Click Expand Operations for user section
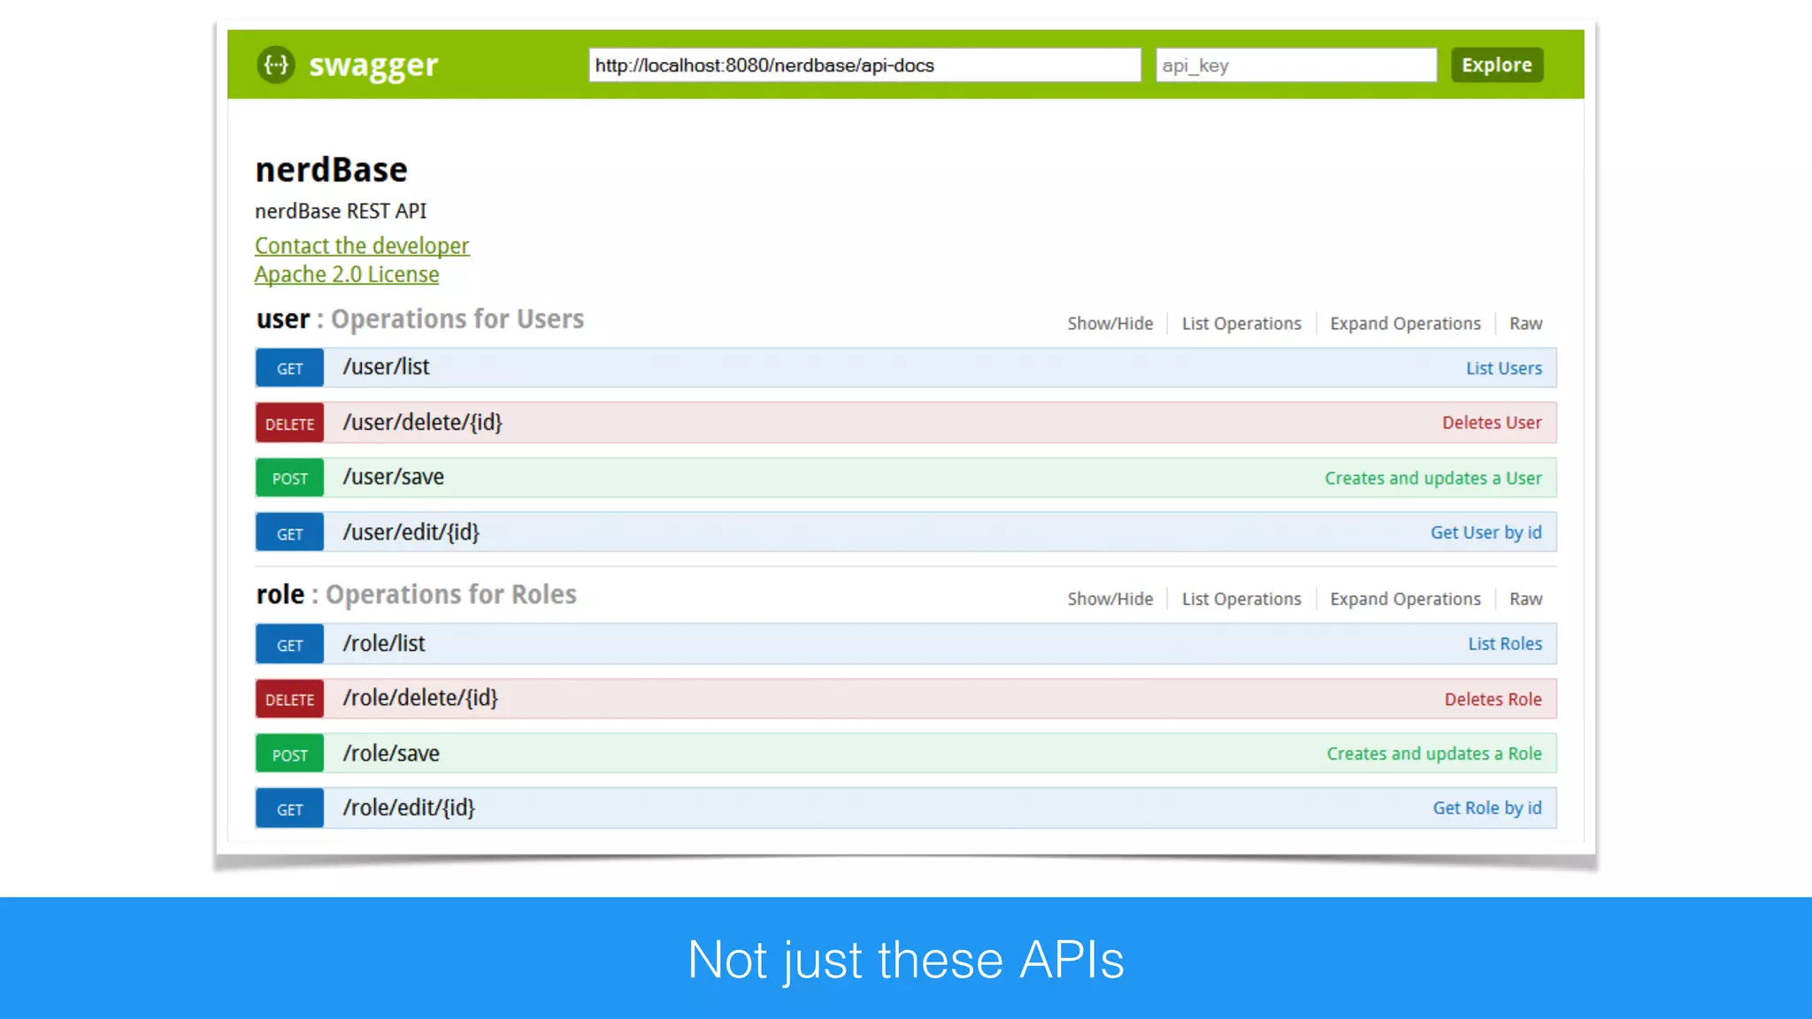 [1405, 323]
